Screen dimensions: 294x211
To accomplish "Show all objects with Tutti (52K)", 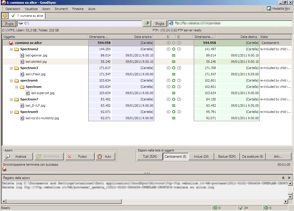I will coord(150,157).
